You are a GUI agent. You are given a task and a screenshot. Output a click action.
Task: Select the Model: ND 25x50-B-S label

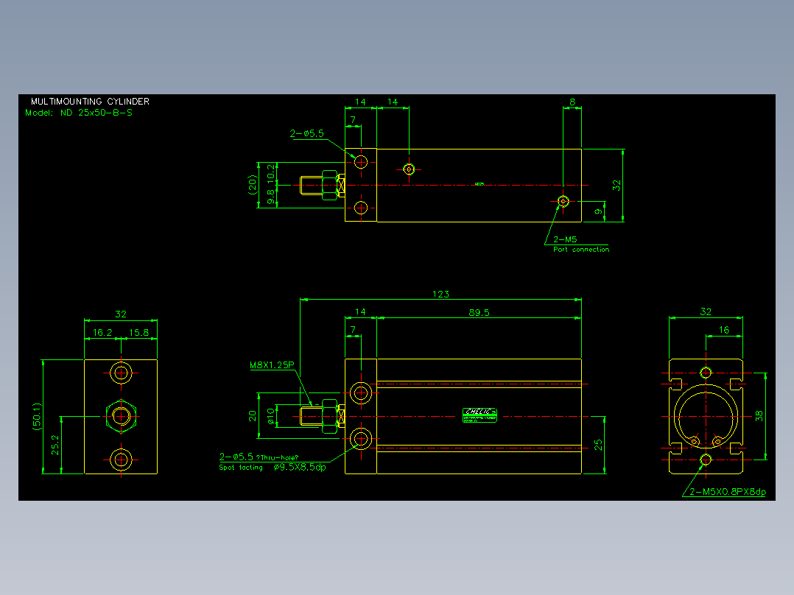[79, 113]
